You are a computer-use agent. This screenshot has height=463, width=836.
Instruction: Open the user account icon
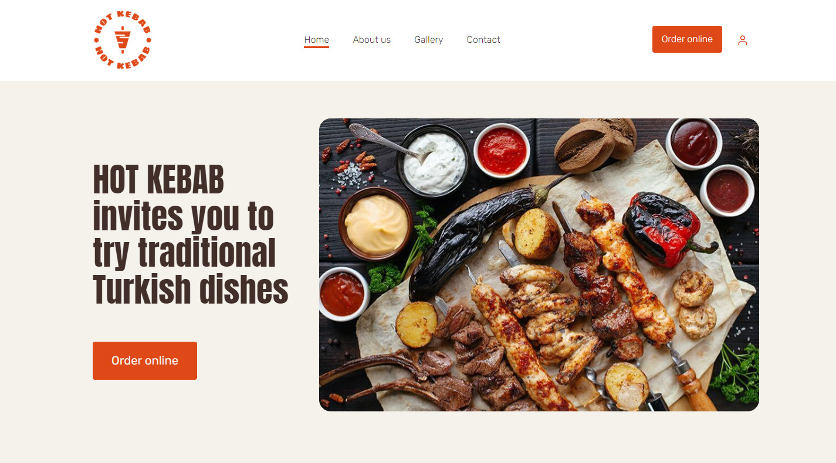click(743, 40)
